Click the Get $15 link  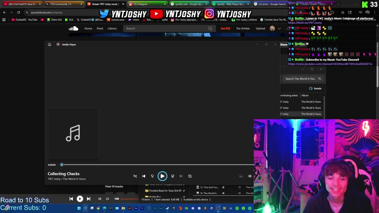point(225,28)
